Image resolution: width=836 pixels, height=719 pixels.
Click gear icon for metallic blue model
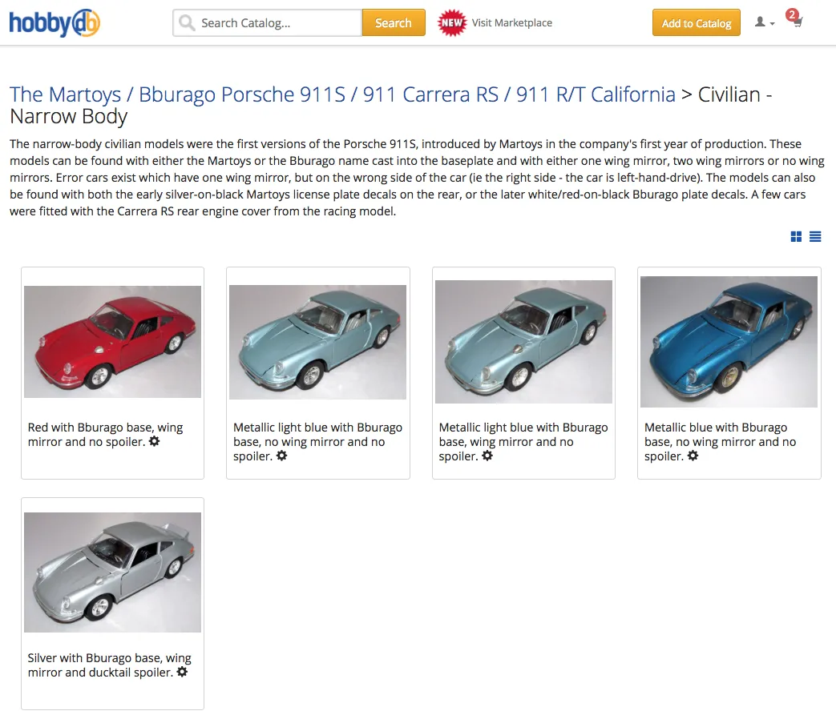point(693,456)
